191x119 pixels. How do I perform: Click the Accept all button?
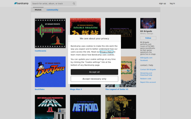coord(95,72)
